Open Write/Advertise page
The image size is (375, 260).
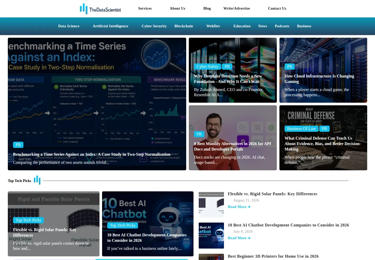(x=237, y=9)
